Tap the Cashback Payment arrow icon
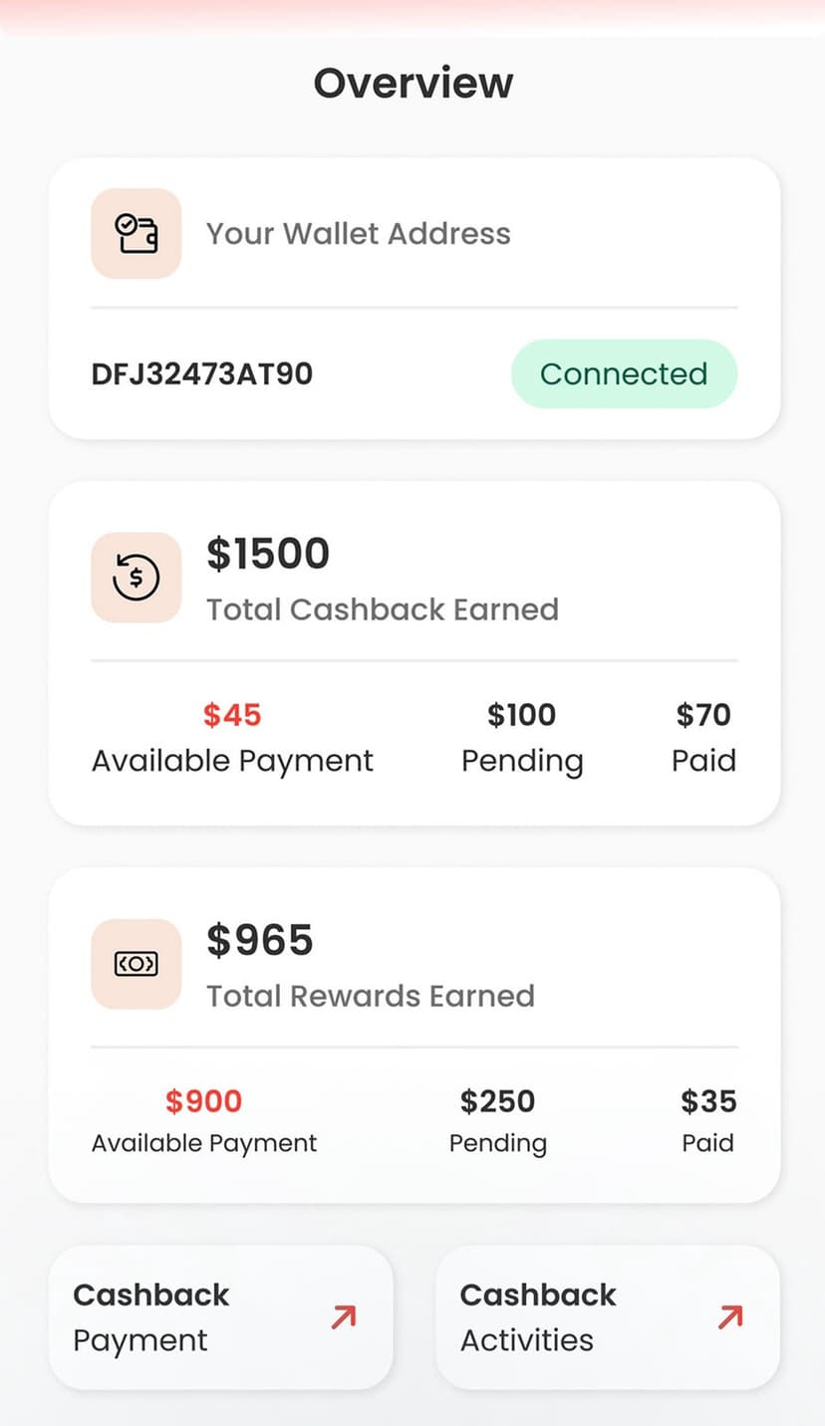The image size is (825, 1426). pyautogui.click(x=343, y=1317)
